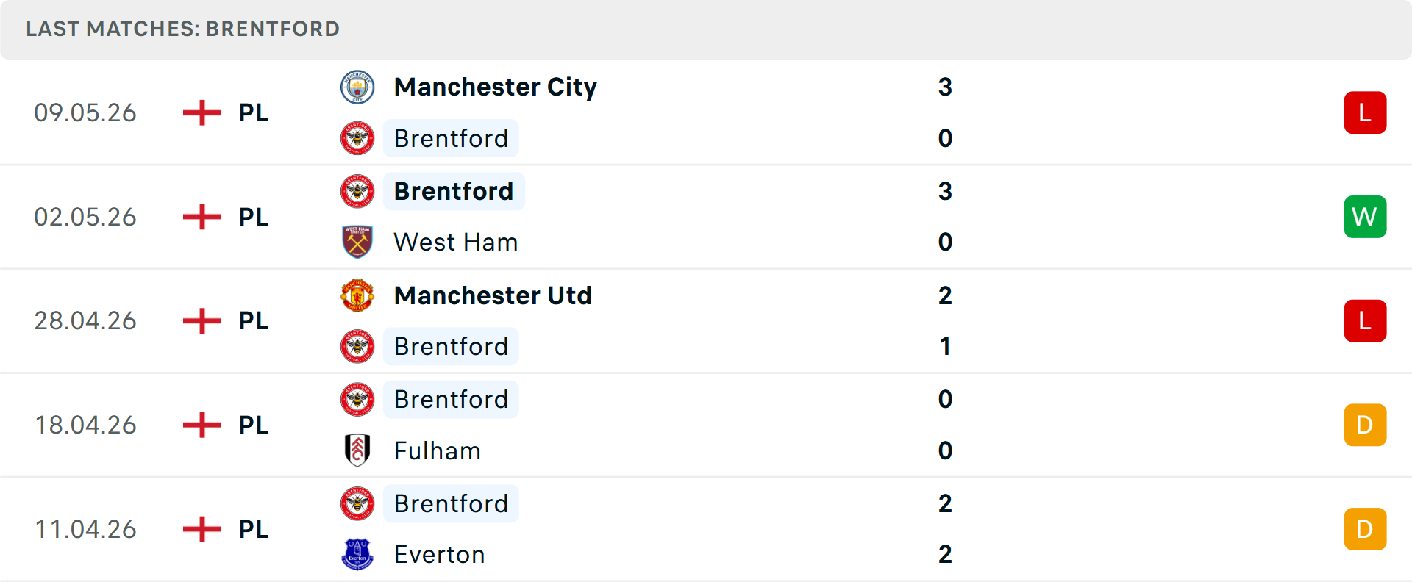Screen dimensions: 1412x582
Task: Click the West Ham club crest
Action: coord(357,242)
